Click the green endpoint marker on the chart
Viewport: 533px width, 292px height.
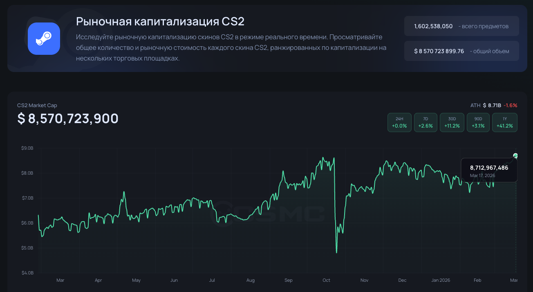pos(515,155)
